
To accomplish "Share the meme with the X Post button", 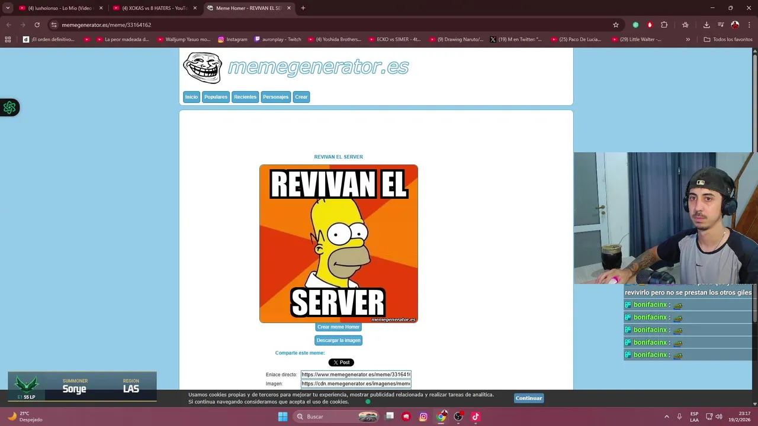I will click(x=341, y=363).
